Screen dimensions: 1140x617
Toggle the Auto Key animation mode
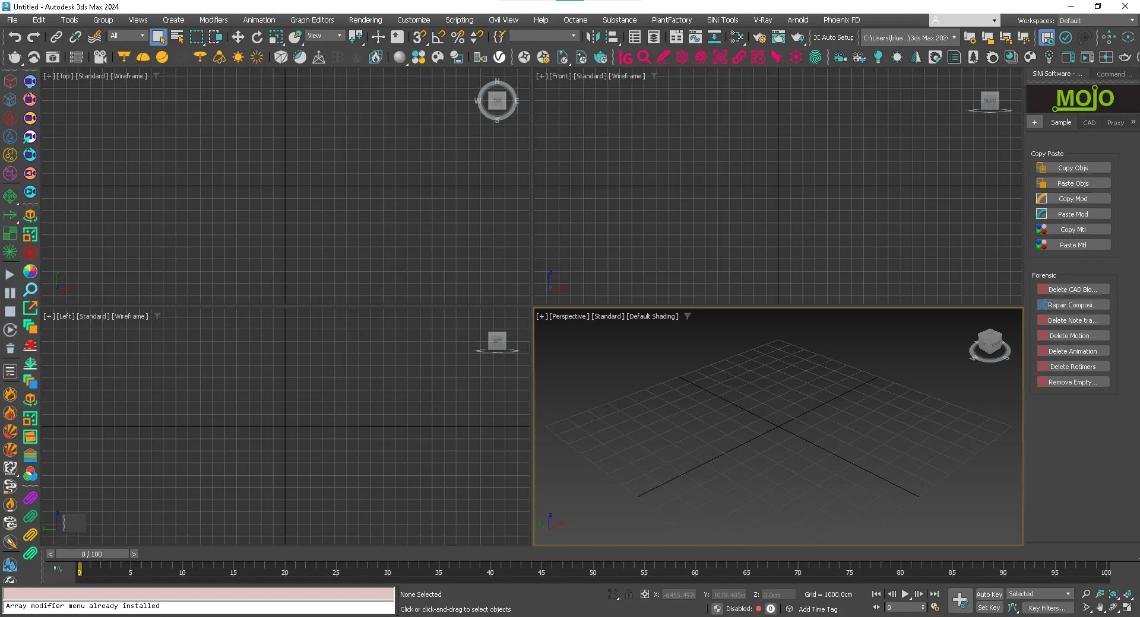[x=989, y=594]
